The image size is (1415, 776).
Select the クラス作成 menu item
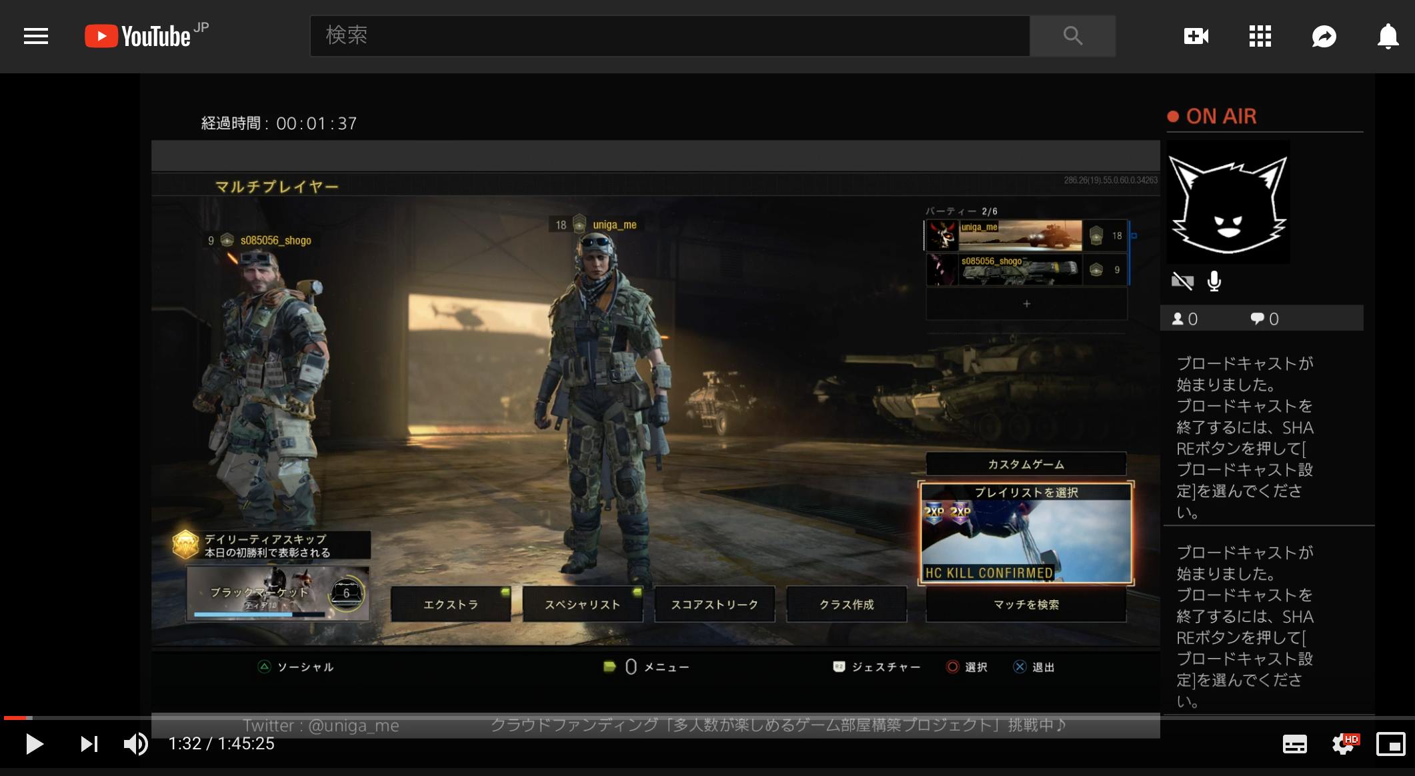(846, 605)
